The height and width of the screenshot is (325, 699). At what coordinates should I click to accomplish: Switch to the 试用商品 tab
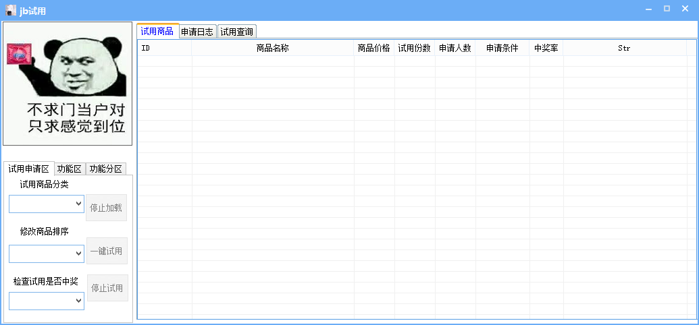(157, 31)
